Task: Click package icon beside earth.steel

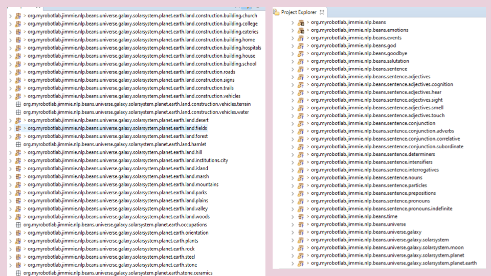Action: [18, 257]
